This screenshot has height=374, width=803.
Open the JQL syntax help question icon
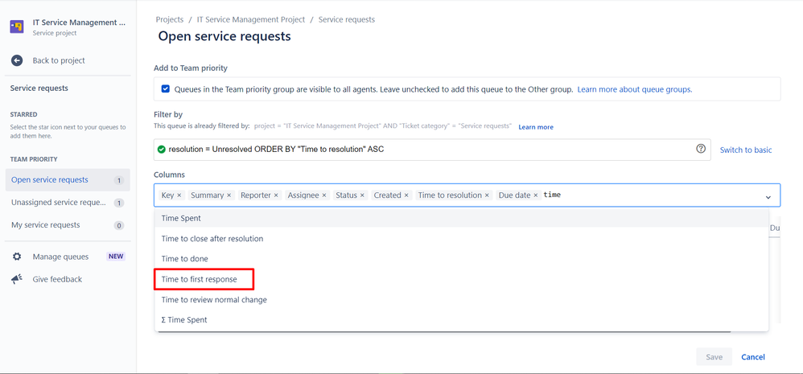click(x=701, y=149)
